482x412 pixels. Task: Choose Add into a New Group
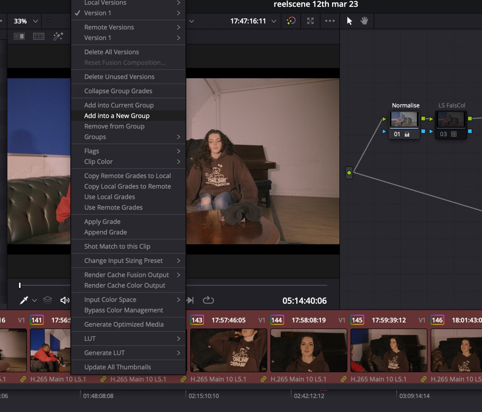[x=117, y=115]
